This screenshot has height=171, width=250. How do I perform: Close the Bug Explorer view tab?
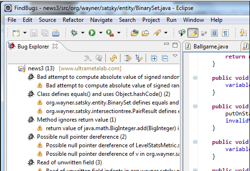[x=55, y=46]
